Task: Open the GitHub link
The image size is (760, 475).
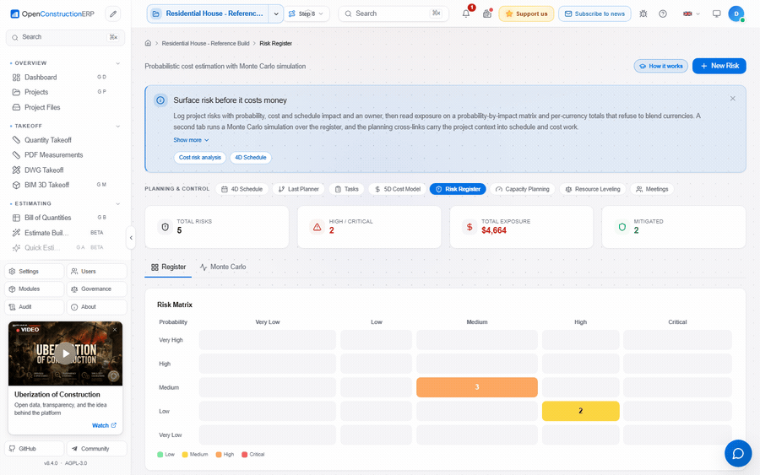Action: click(35, 449)
